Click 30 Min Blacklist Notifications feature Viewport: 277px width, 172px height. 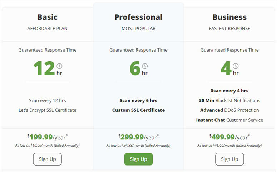click(229, 100)
